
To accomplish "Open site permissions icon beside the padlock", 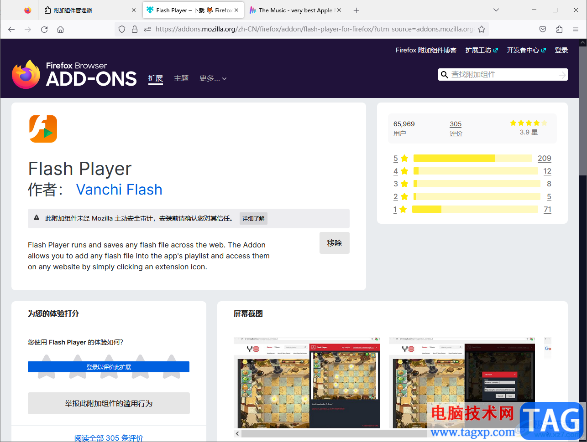I will [x=147, y=29].
